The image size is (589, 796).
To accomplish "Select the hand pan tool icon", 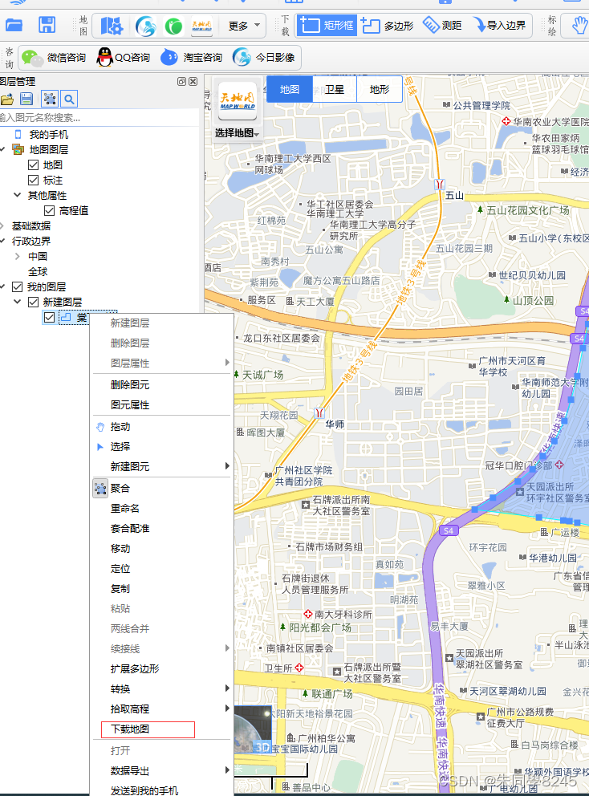I will pyautogui.click(x=579, y=25).
